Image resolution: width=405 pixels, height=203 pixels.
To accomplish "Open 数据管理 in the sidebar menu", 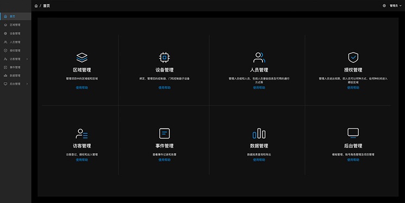I will (16, 75).
